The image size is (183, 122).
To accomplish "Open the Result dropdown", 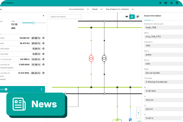I will click(x=97, y=9).
